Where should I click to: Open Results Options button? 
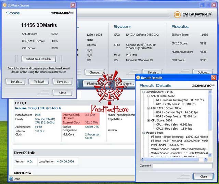coord(203,72)
